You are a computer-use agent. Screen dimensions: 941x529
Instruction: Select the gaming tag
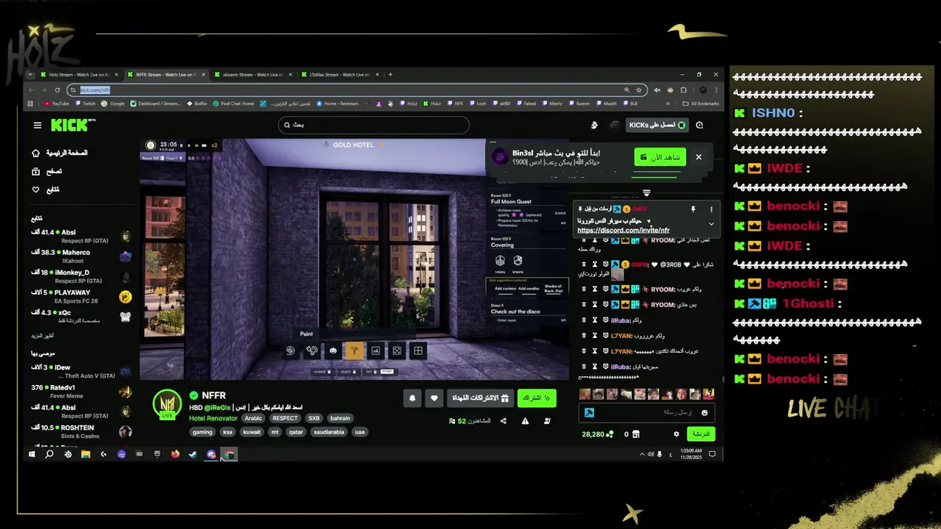(202, 432)
